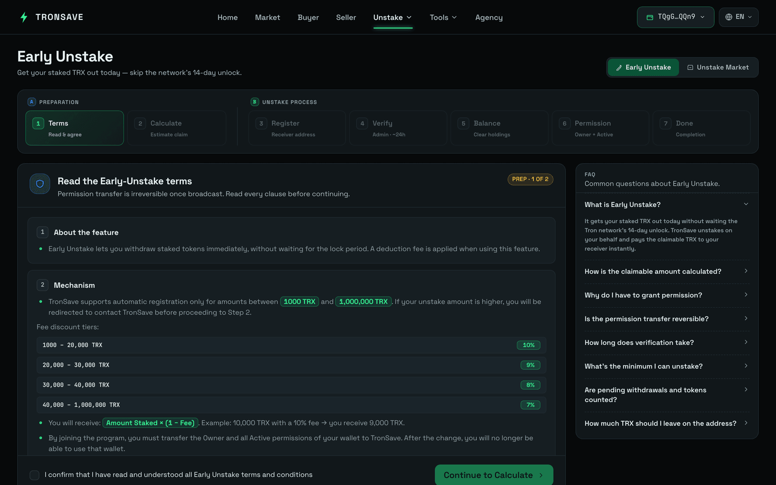Image resolution: width=776 pixels, height=485 pixels.
Task: Expand 'How much TRX should I leave' question
Action: pyautogui.click(x=667, y=423)
